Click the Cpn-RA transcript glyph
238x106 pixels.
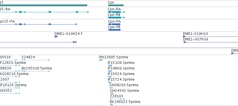[x=116, y=12]
